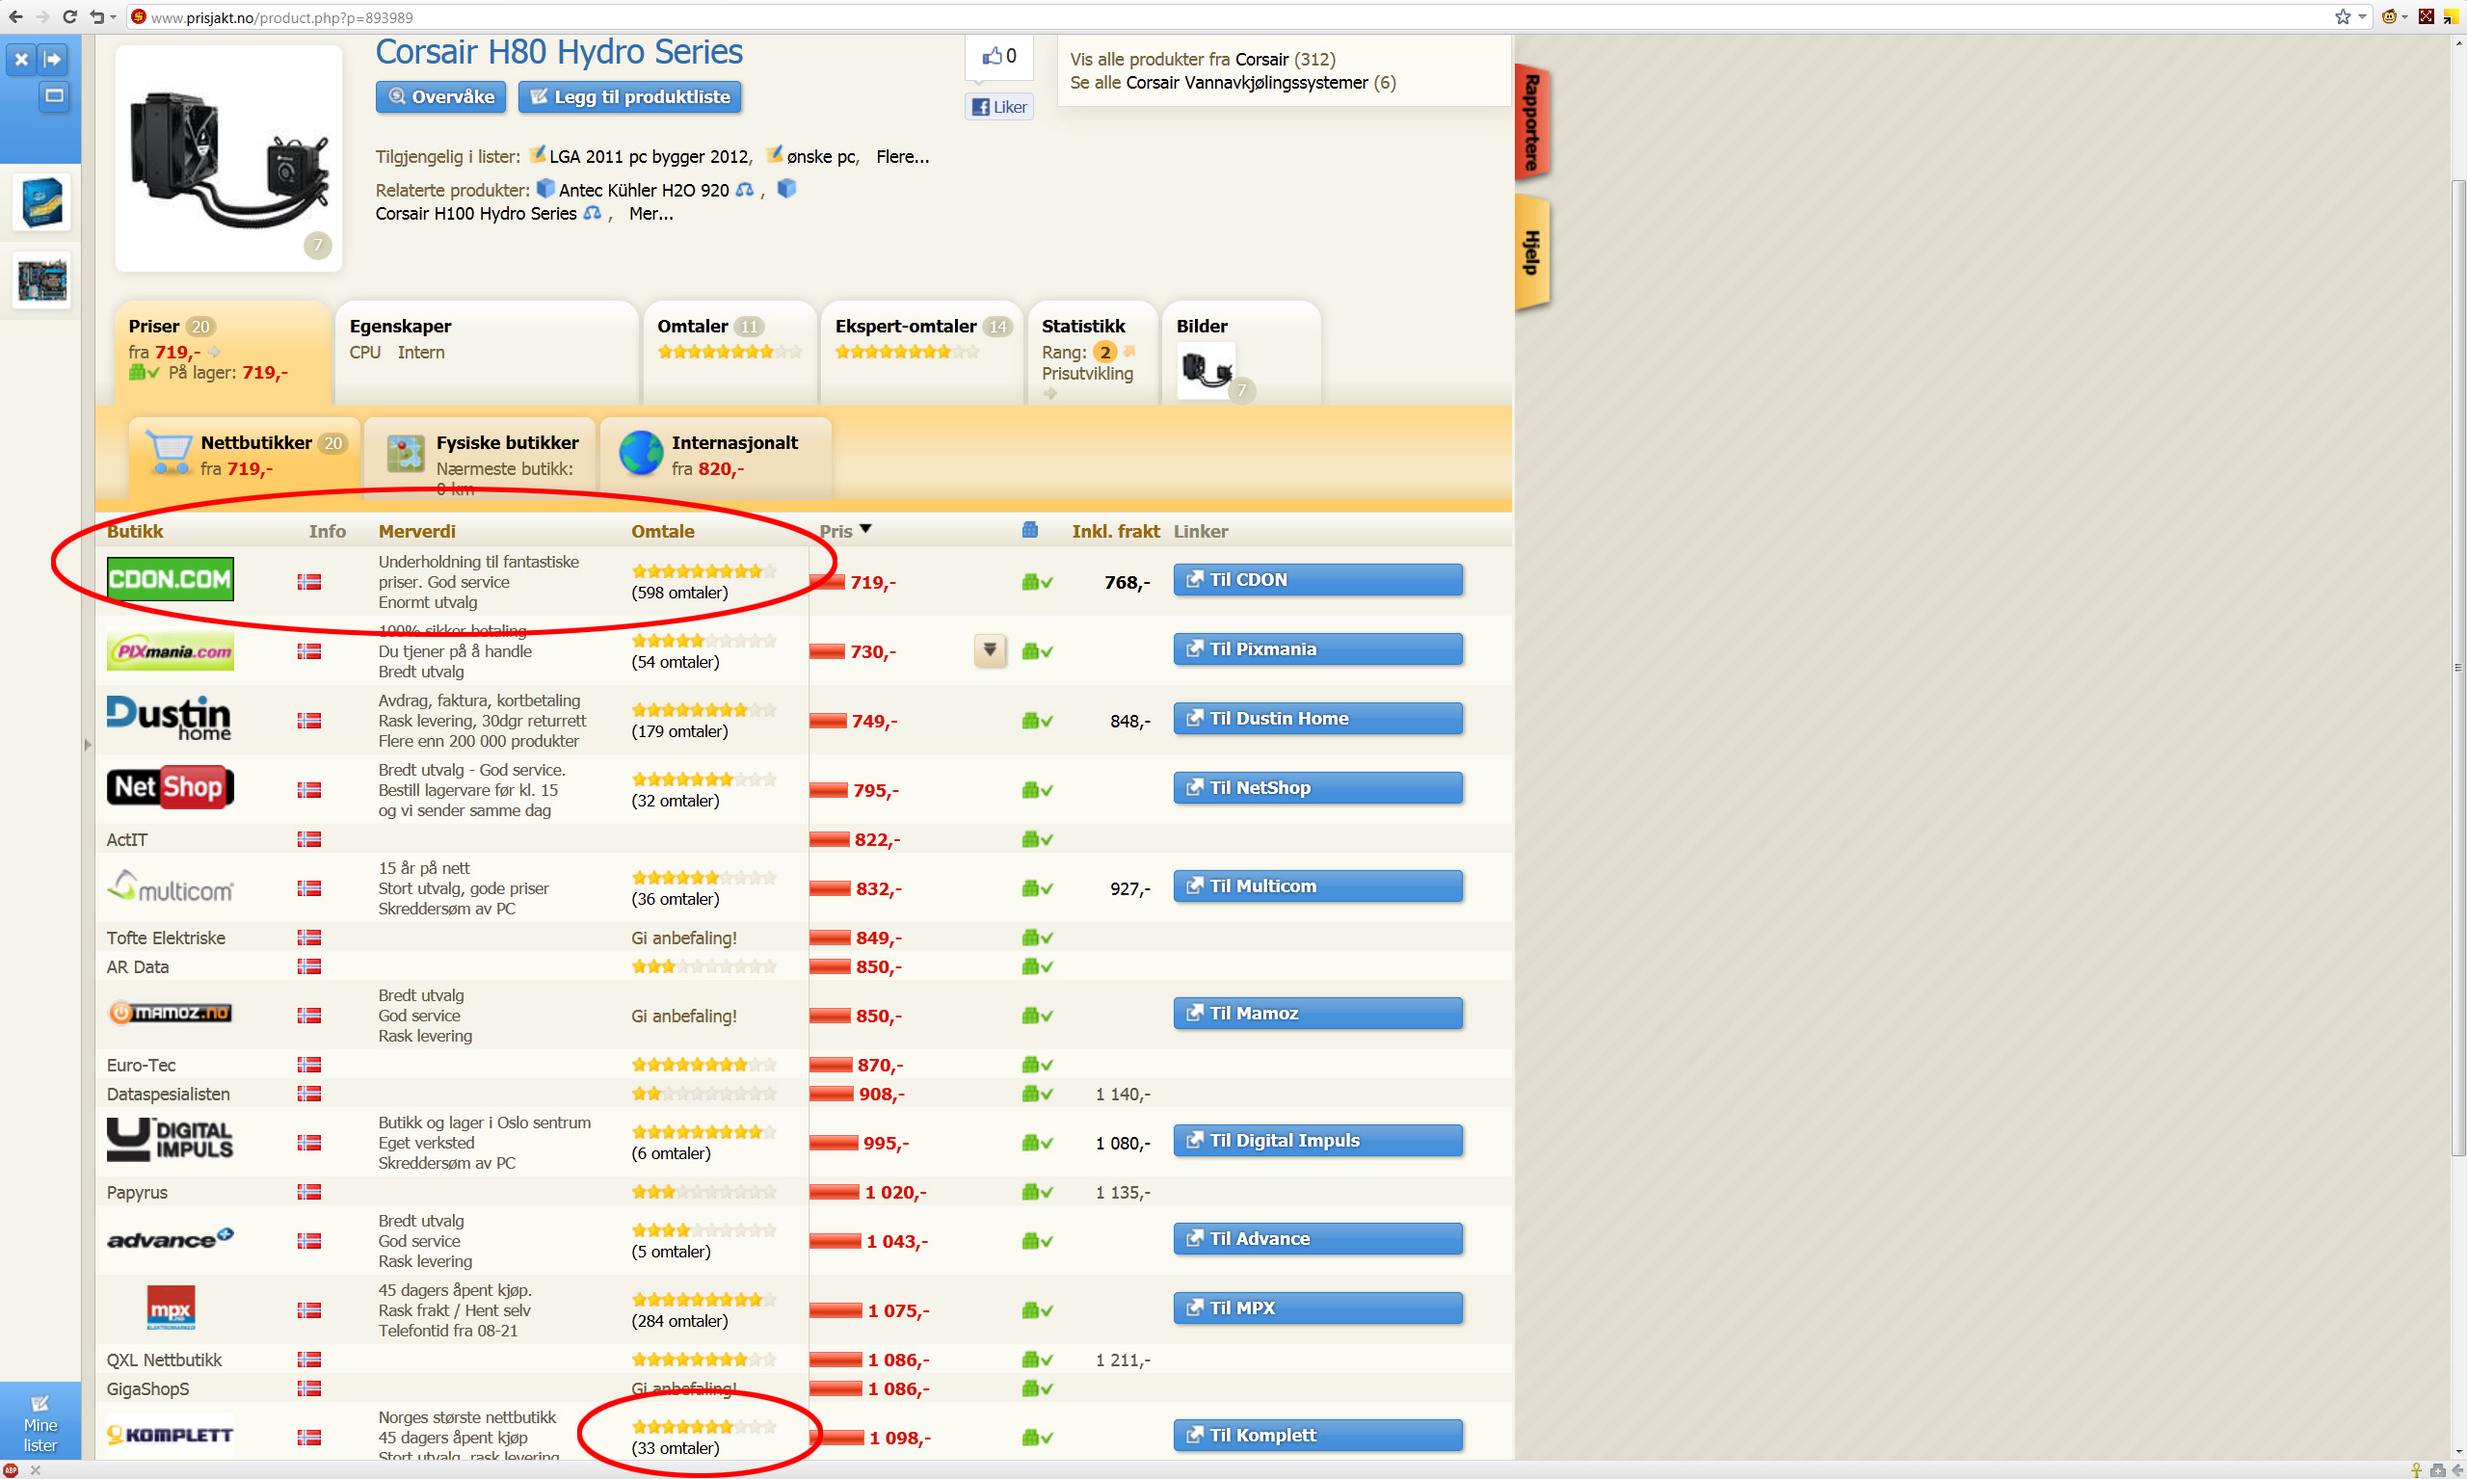Click Pixmania store logo
Image resolution: width=2467 pixels, height=1479 pixels.
coord(171,650)
